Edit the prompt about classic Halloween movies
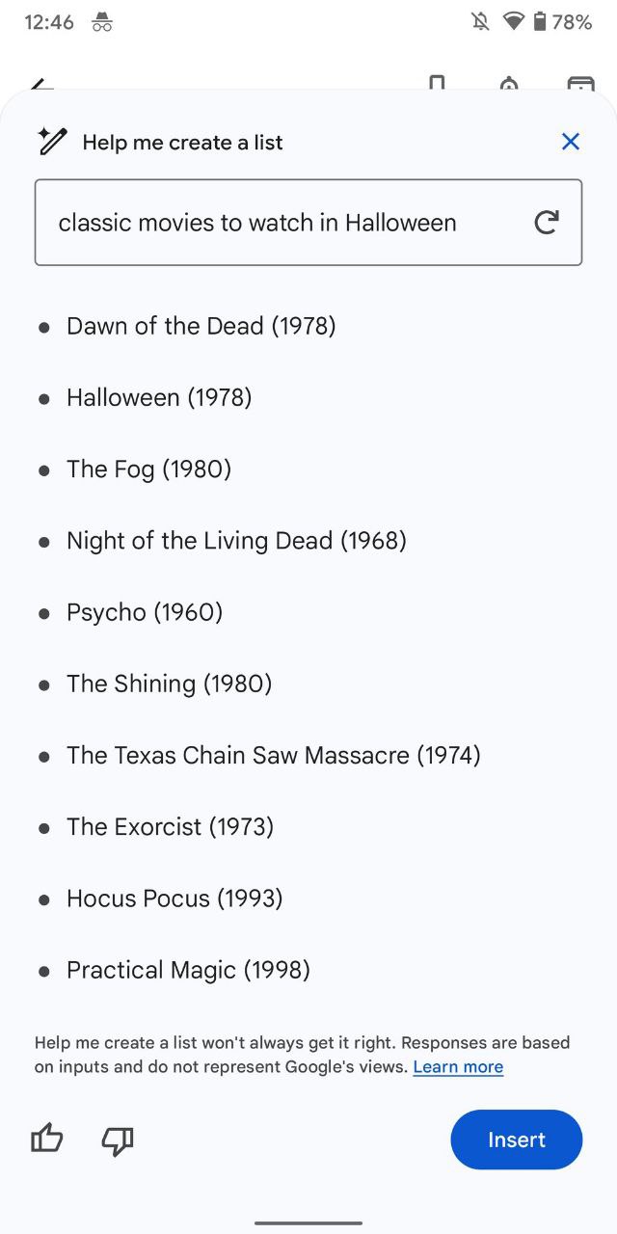The width and height of the screenshot is (617, 1234). pos(308,223)
